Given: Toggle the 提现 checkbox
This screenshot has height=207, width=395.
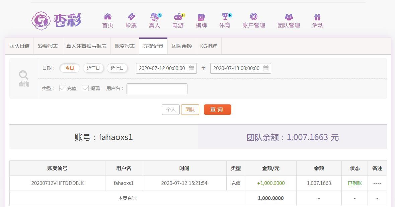Looking at the screenshot, I should coord(86,88).
